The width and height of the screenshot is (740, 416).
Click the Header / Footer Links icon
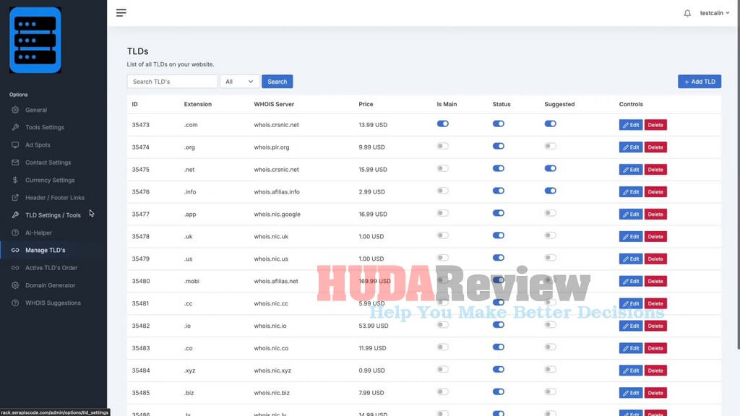tap(15, 198)
